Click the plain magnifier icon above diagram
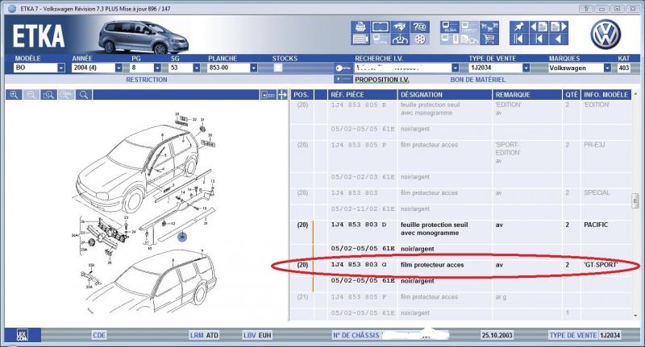Screen dimensions: 645x347 pyautogui.click(x=84, y=95)
